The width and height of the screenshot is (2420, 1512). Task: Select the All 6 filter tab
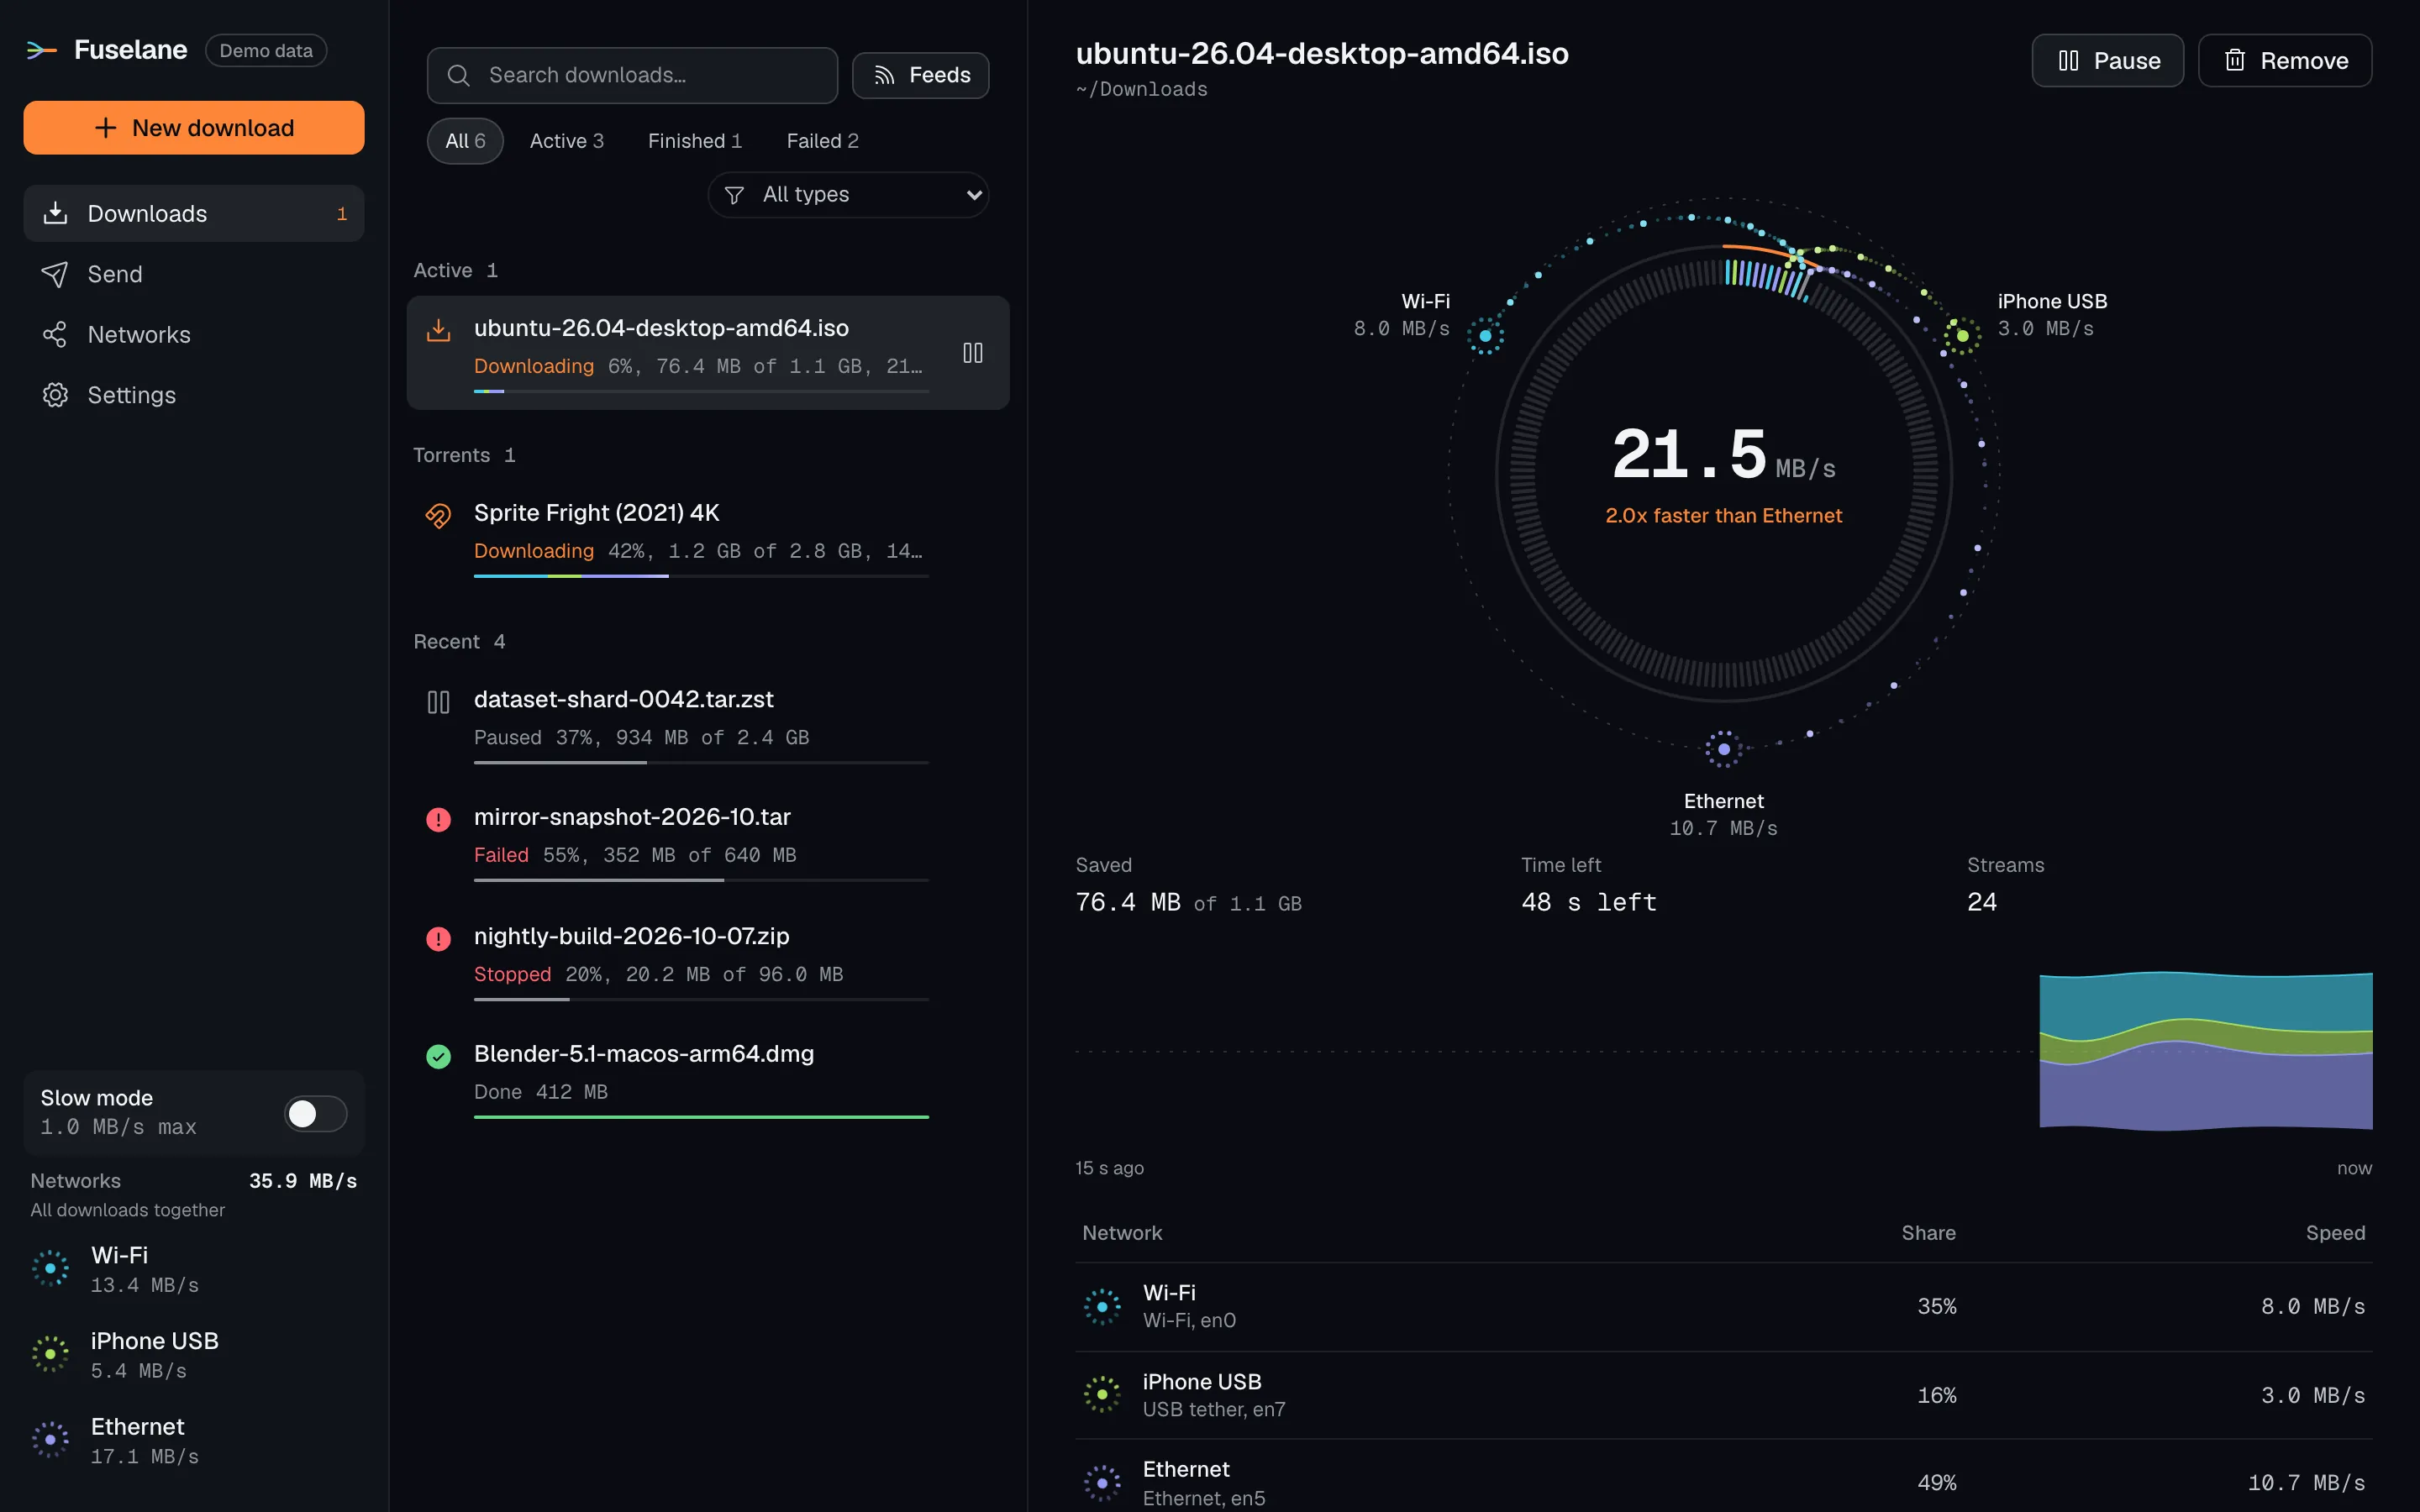465,141
